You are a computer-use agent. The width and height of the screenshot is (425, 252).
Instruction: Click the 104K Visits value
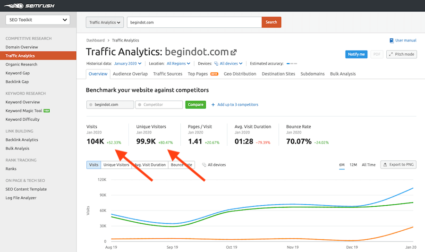click(x=95, y=142)
